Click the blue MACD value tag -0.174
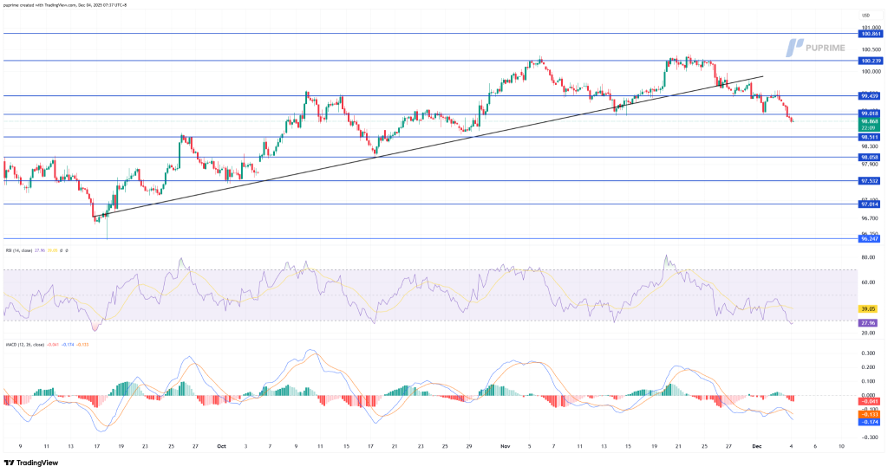This screenshot has height=473, width=888. pos(870,422)
